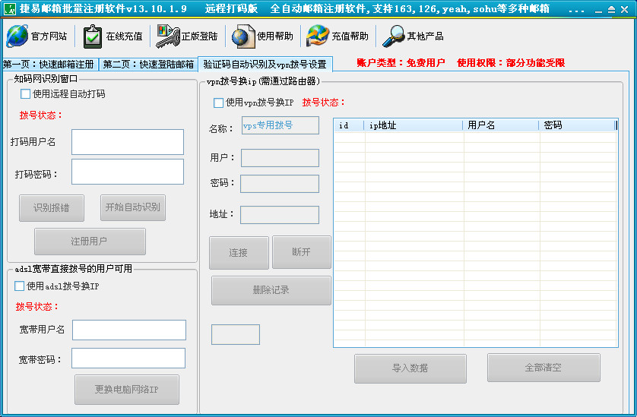Check the 使用adsl拨号换IP option
This screenshot has height=417, width=637.
pyautogui.click(x=20, y=286)
